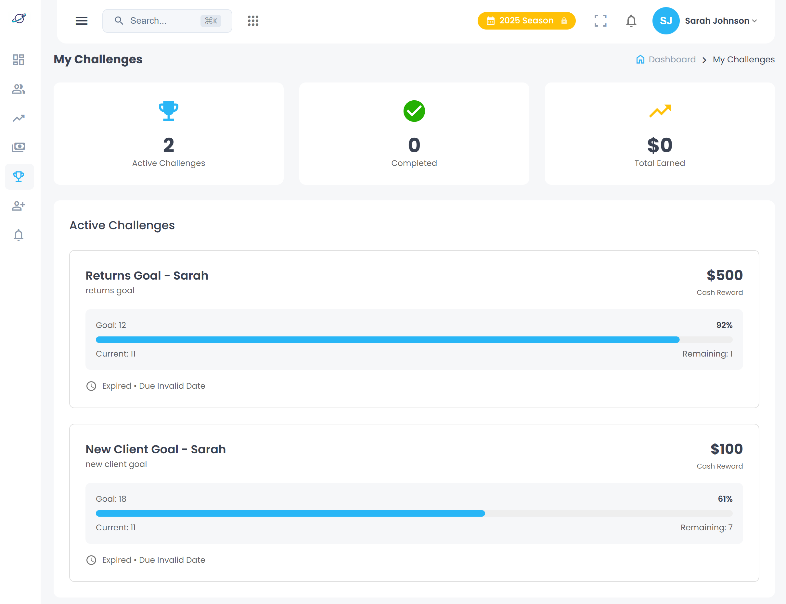
Task: Open the app grid launcher icon
Action: [253, 21]
